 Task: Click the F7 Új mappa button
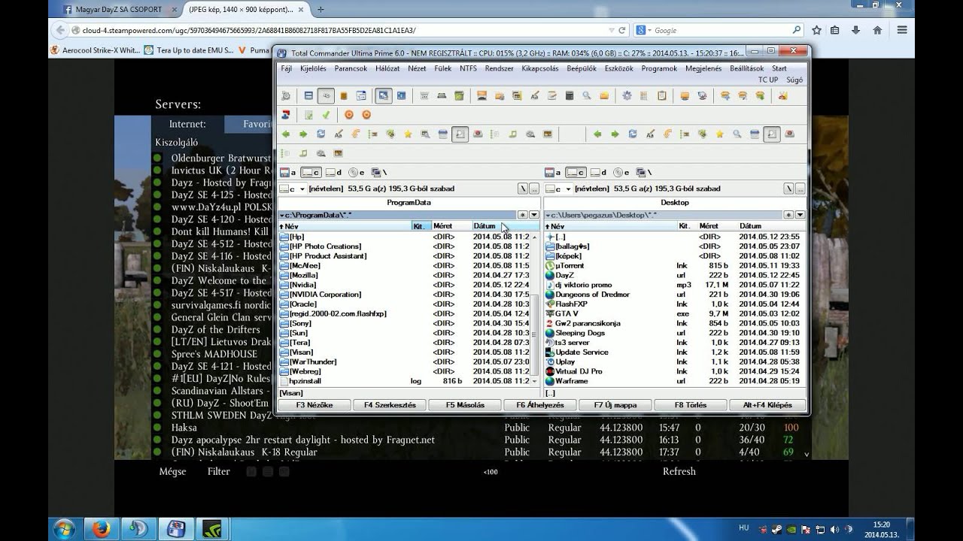[615, 405]
